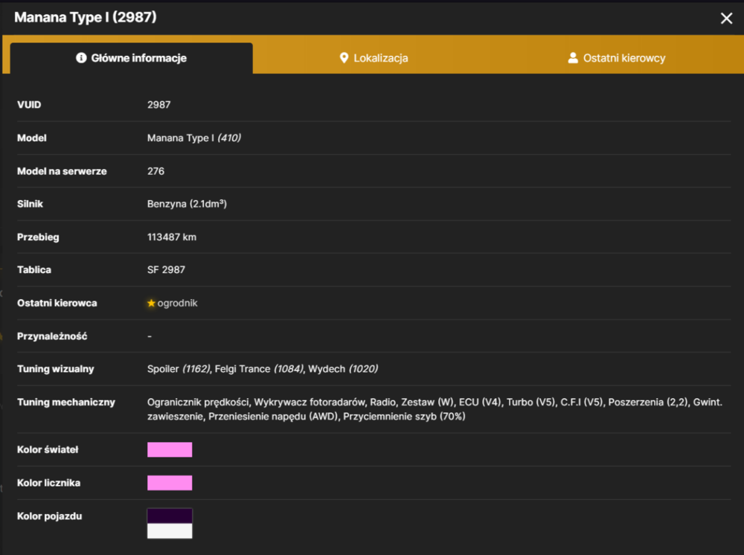Click the Model na serwerze row label

[62, 171]
